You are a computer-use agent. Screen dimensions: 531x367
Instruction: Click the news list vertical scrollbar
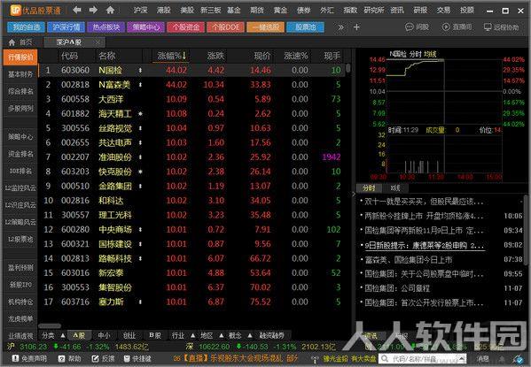pos(526,230)
